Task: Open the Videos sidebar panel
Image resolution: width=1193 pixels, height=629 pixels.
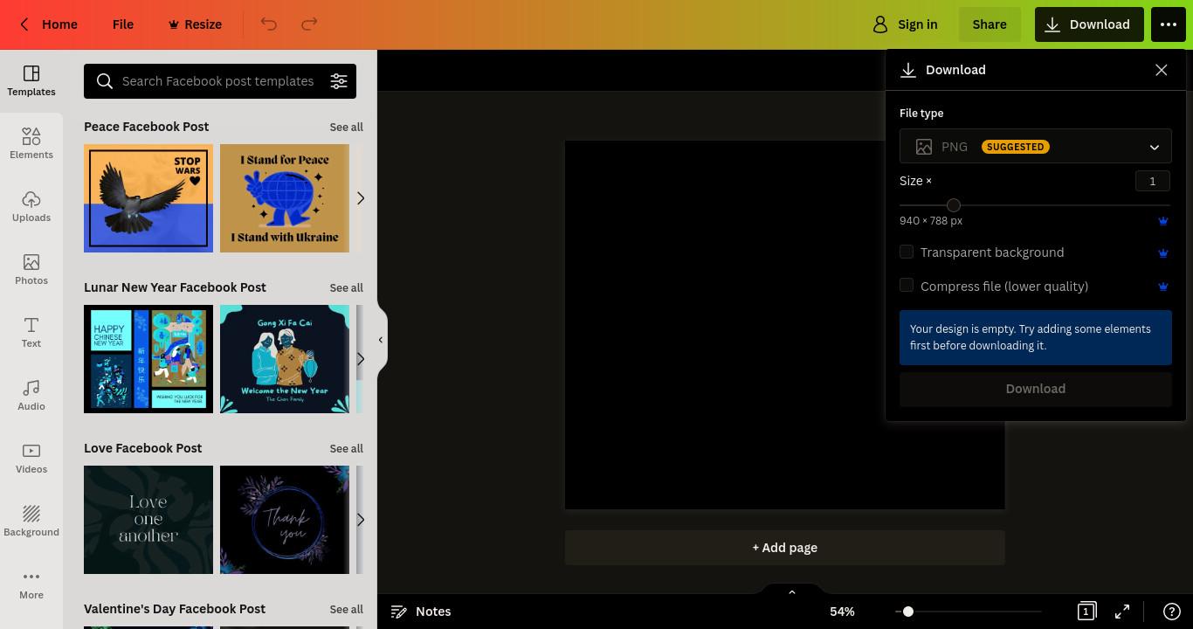Action: coord(31,458)
